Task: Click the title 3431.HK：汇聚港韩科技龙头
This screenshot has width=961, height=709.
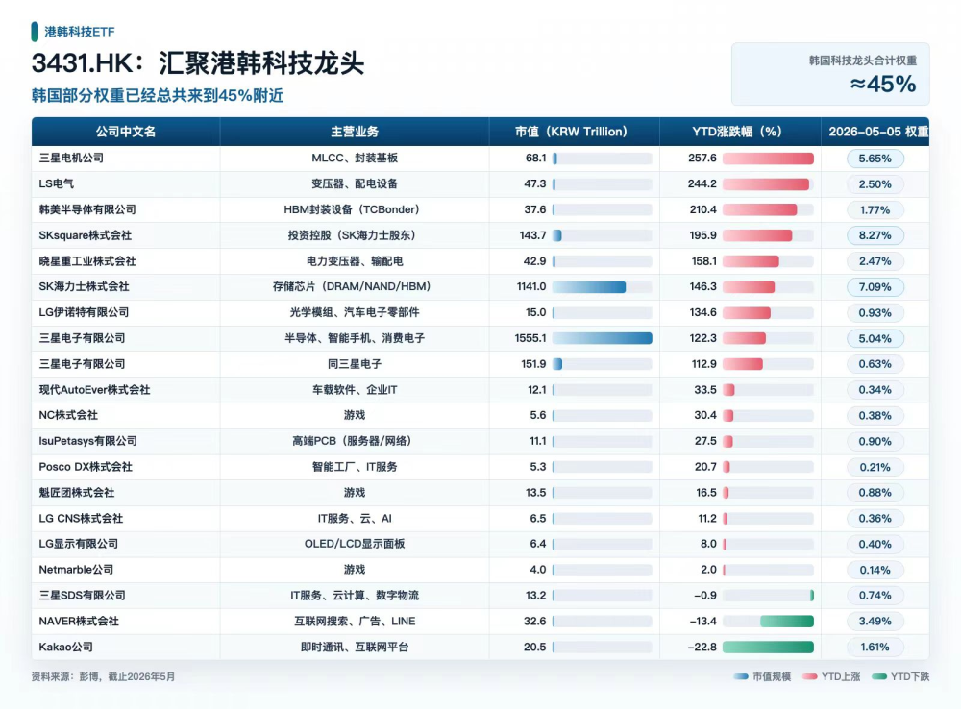Action: pos(198,63)
